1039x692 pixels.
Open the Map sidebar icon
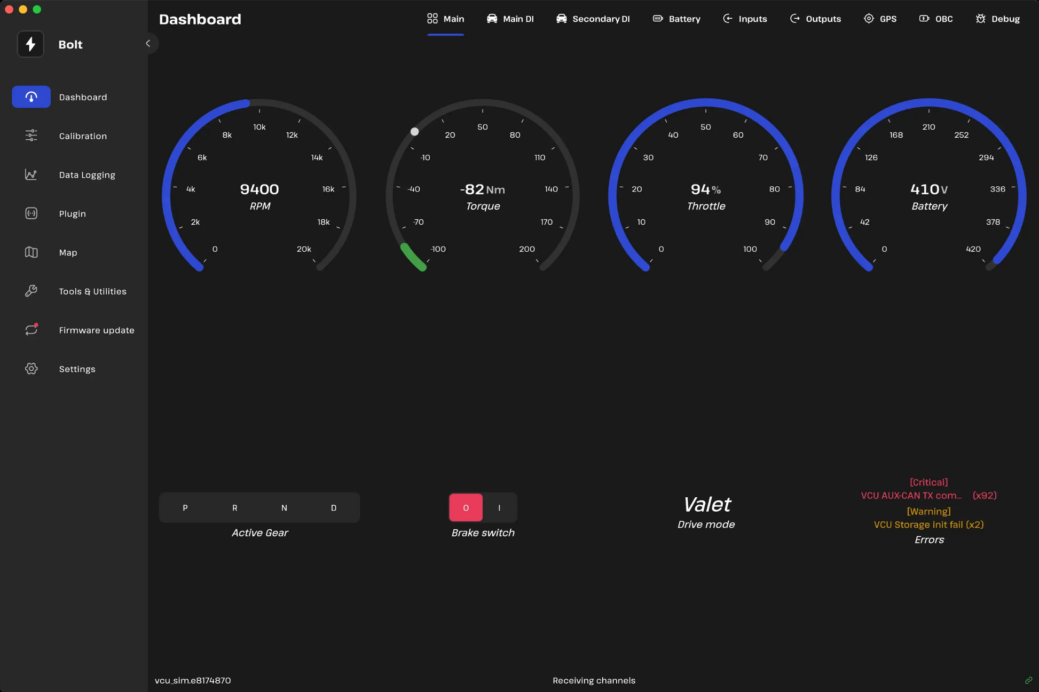[31, 252]
